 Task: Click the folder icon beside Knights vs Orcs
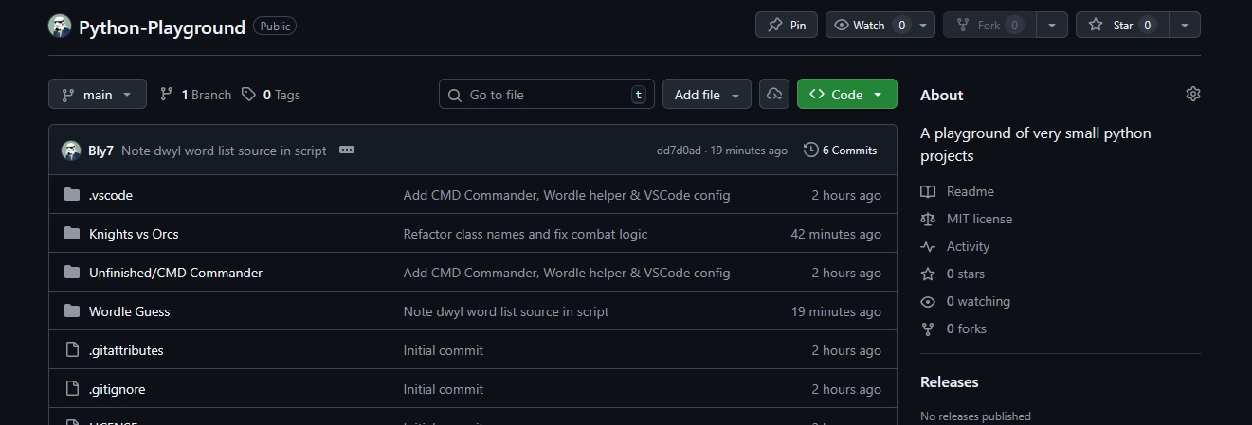click(72, 234)
